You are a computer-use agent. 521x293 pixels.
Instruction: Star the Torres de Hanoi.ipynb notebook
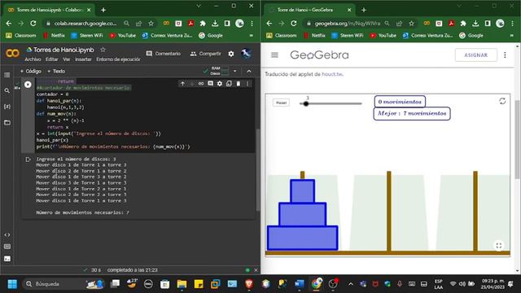(103, 50)
